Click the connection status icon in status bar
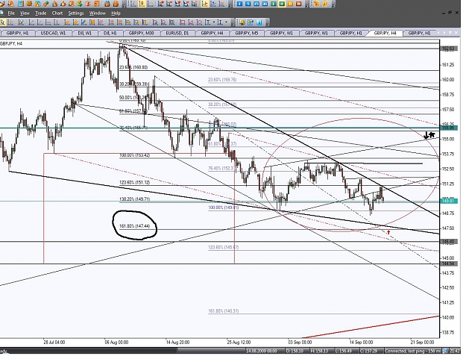466x362 pixels. pos(445,351)
